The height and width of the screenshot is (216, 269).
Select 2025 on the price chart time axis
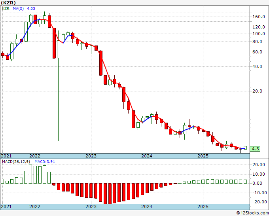[203, 156]
